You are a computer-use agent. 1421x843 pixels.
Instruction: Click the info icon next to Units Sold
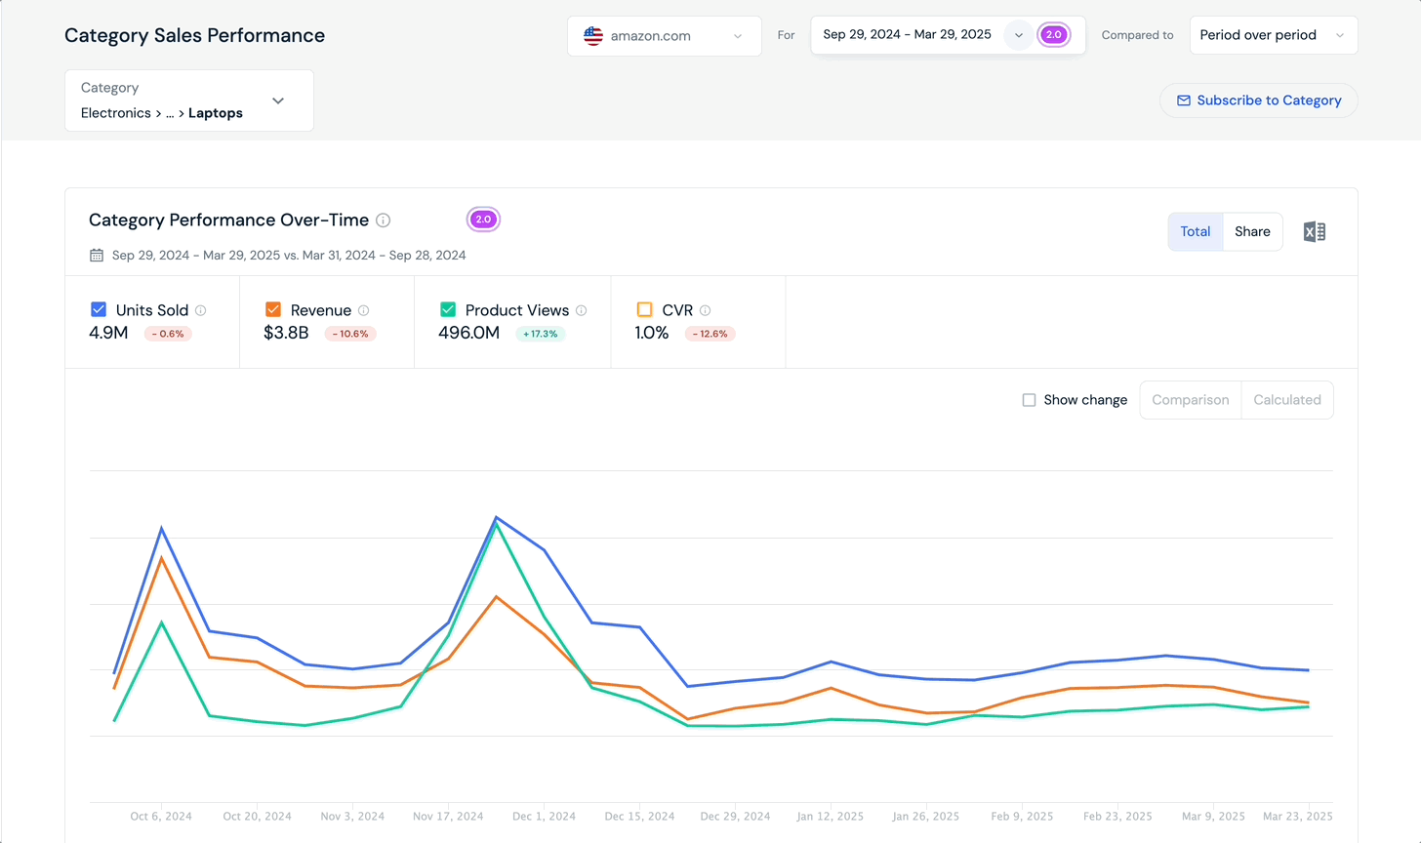point(200,309)
